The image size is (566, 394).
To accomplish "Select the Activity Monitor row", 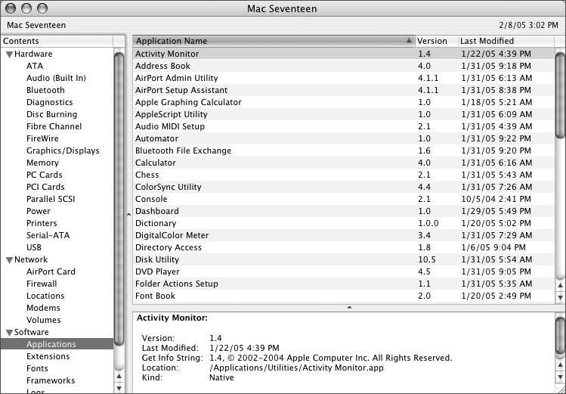I will point(343,54).
